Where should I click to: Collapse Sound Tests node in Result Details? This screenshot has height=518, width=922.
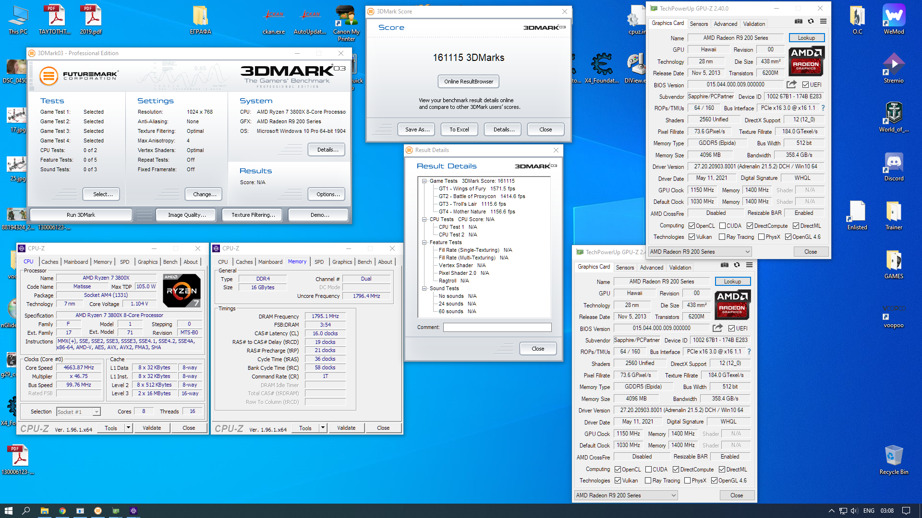tap(425, 289)
